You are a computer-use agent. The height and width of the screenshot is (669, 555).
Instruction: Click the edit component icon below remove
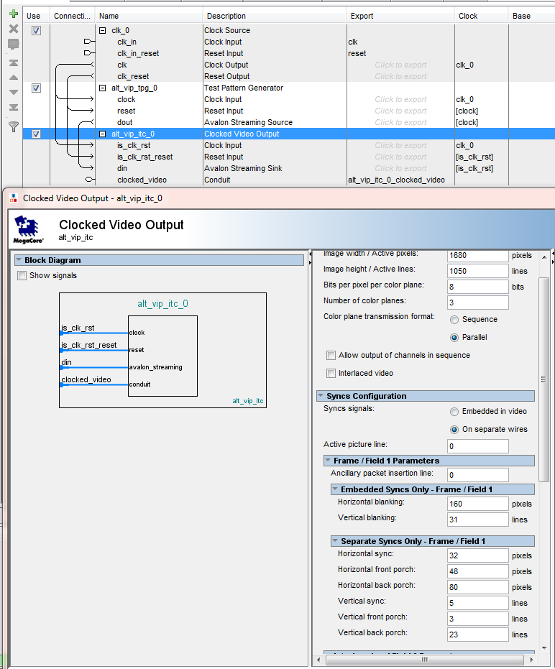(14, 44)
